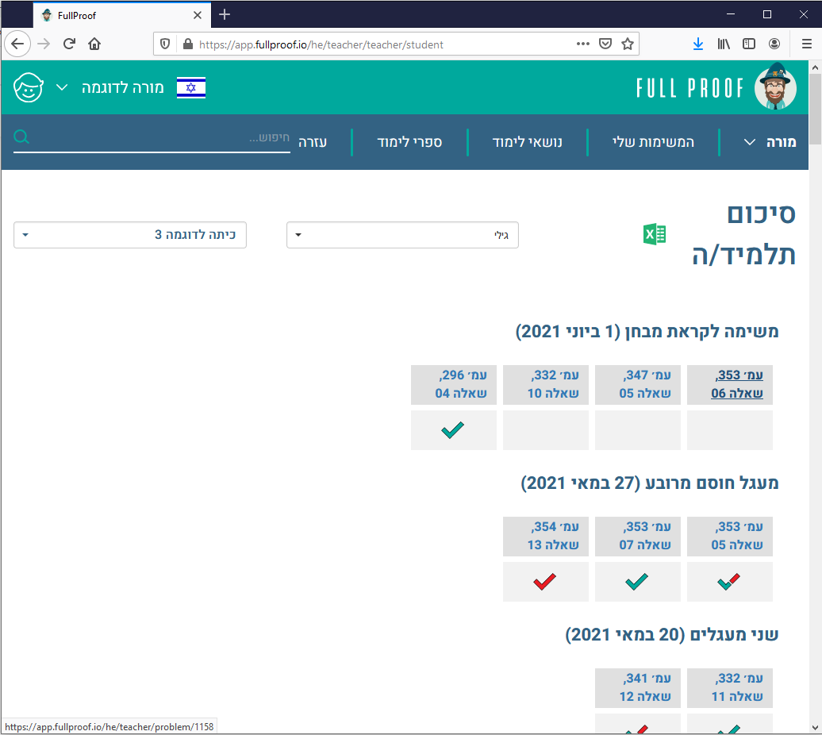Viewport: 822px width, 735px height.
Task: Click the browser home icon
Action: 94,44
